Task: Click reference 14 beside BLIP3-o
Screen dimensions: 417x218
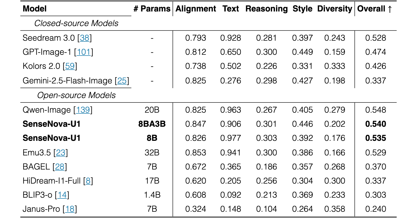Action: (x=62, y=195)
